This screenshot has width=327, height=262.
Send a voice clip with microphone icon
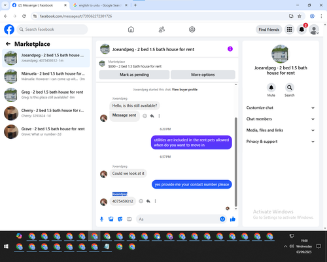[101, 219]
